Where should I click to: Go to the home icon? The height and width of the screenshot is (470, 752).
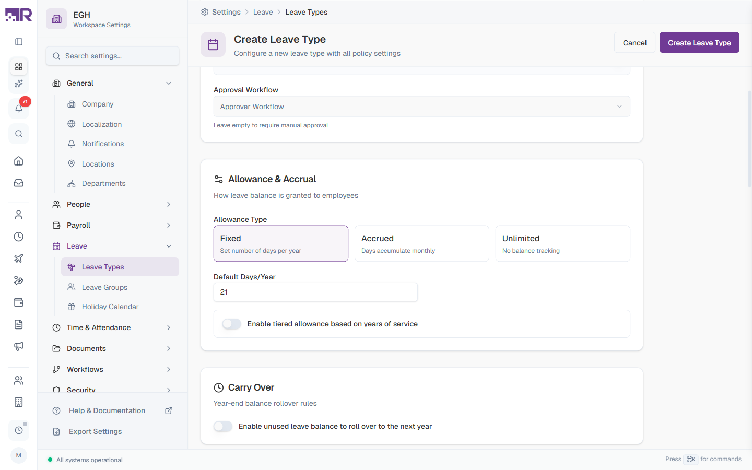19,161
